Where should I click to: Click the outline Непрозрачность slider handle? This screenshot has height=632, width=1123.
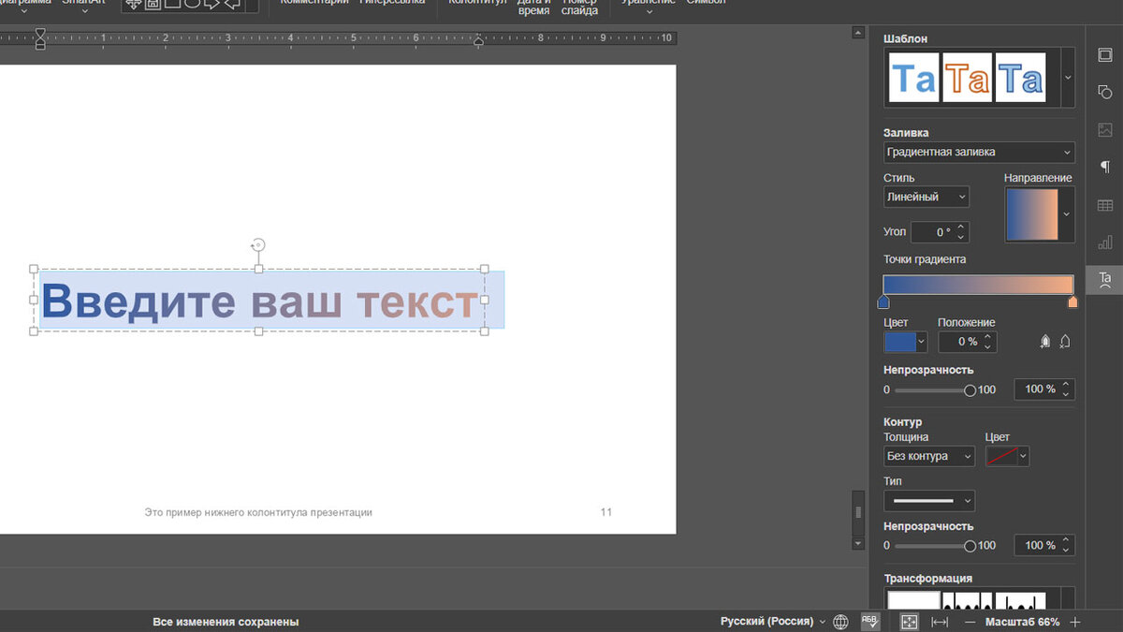pos(970,546)
